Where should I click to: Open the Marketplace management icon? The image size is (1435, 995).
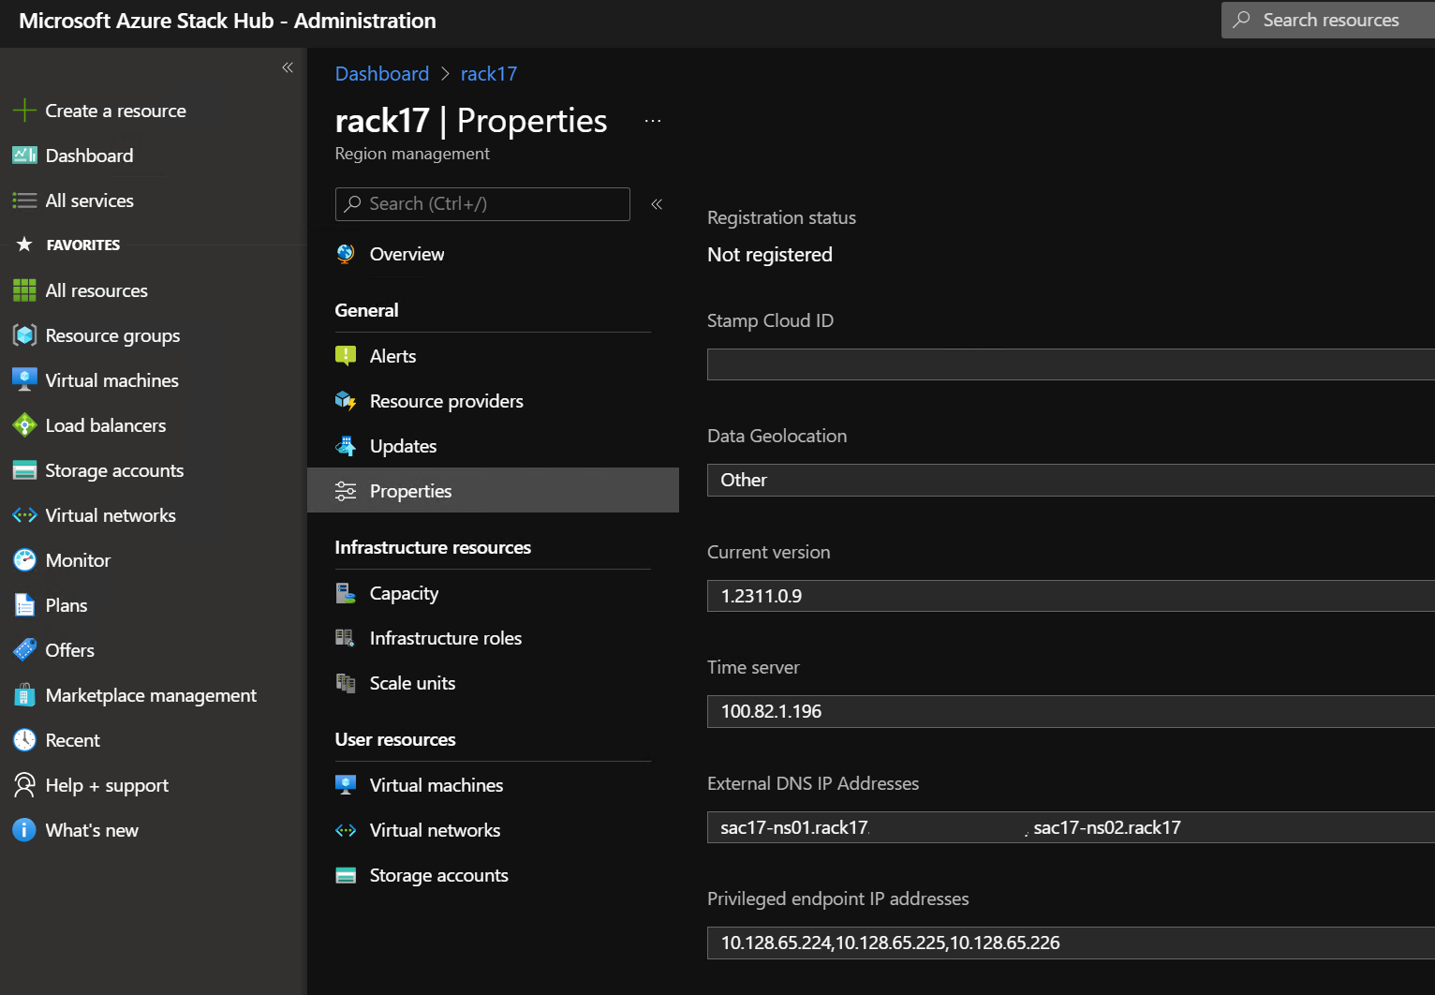24,695
